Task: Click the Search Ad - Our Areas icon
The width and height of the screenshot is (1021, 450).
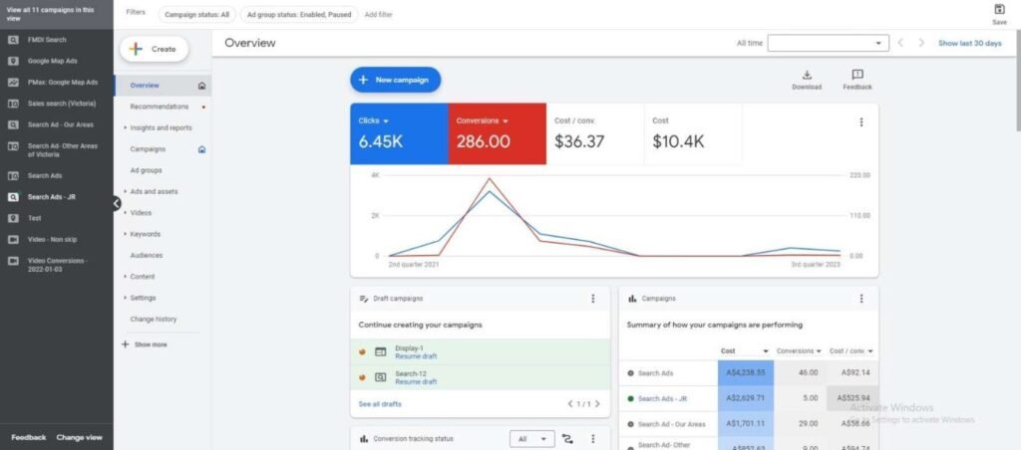Action: 13,124
